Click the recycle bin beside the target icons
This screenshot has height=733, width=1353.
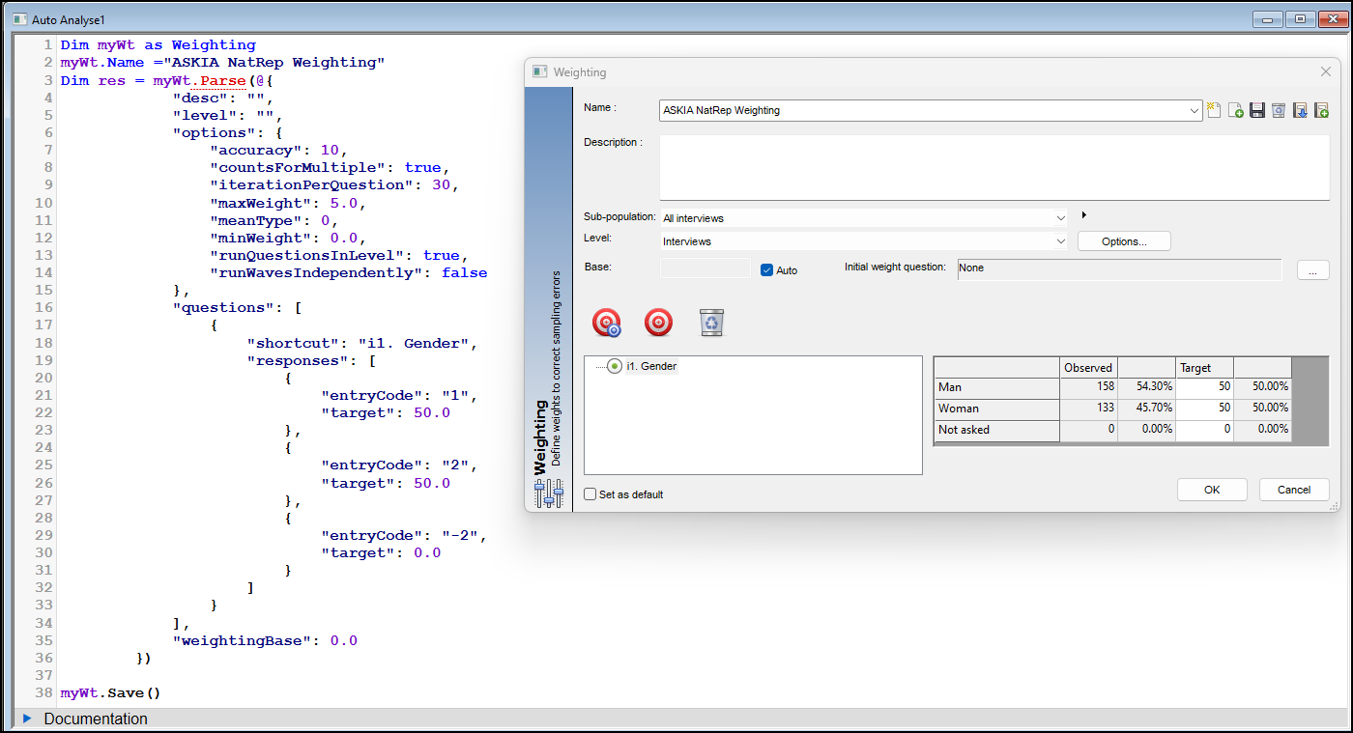coord(711,323)
